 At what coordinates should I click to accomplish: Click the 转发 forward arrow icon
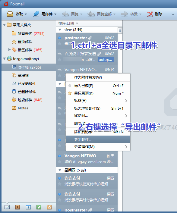point(124,14)
